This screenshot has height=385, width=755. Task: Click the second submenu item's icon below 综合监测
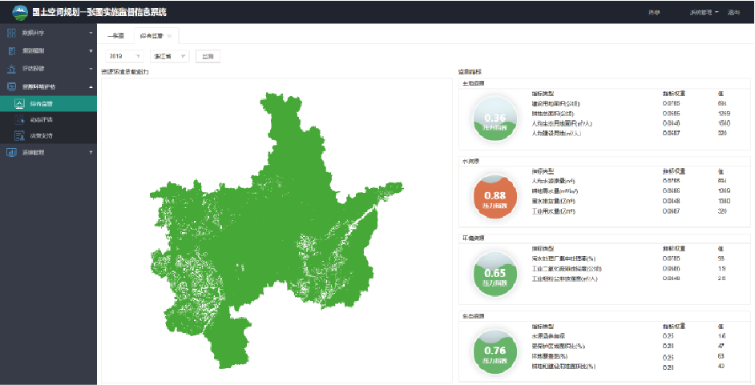tap(20, 119)
